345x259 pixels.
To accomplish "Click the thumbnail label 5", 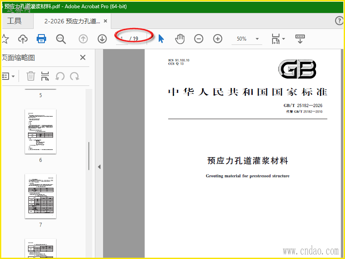I will point(41,95).
